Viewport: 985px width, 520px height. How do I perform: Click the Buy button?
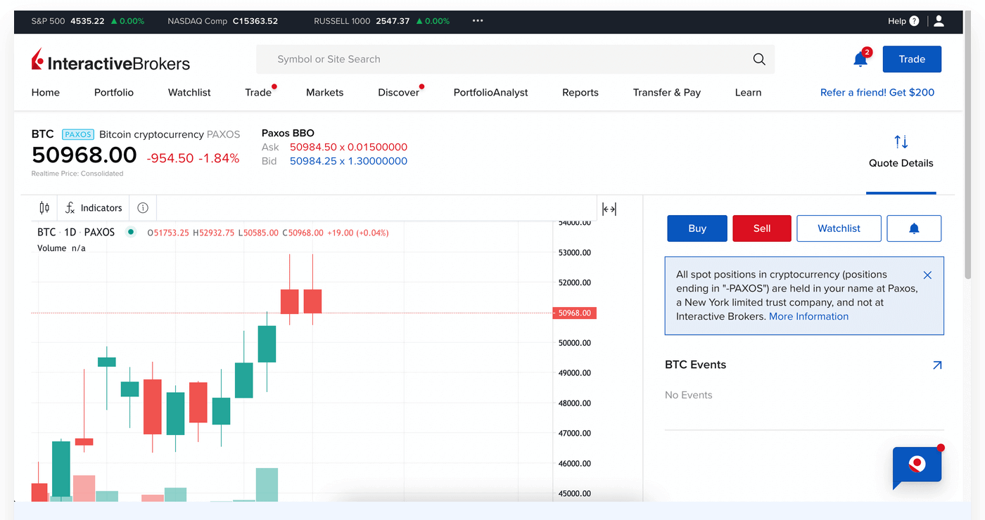coord(697,228)
